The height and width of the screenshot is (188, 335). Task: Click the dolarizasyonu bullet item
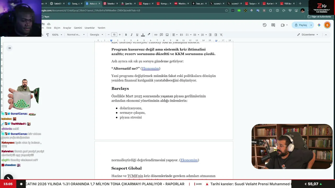point(131,108)
